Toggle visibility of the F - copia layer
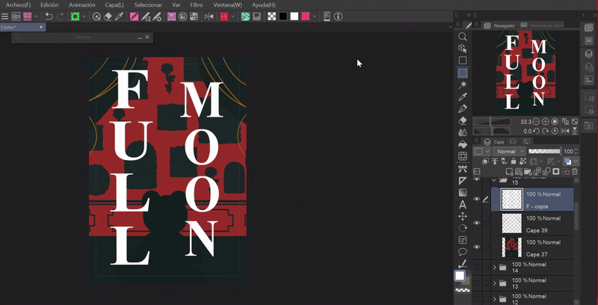This screenshot has width=598, height=305. tap(477, 200)
